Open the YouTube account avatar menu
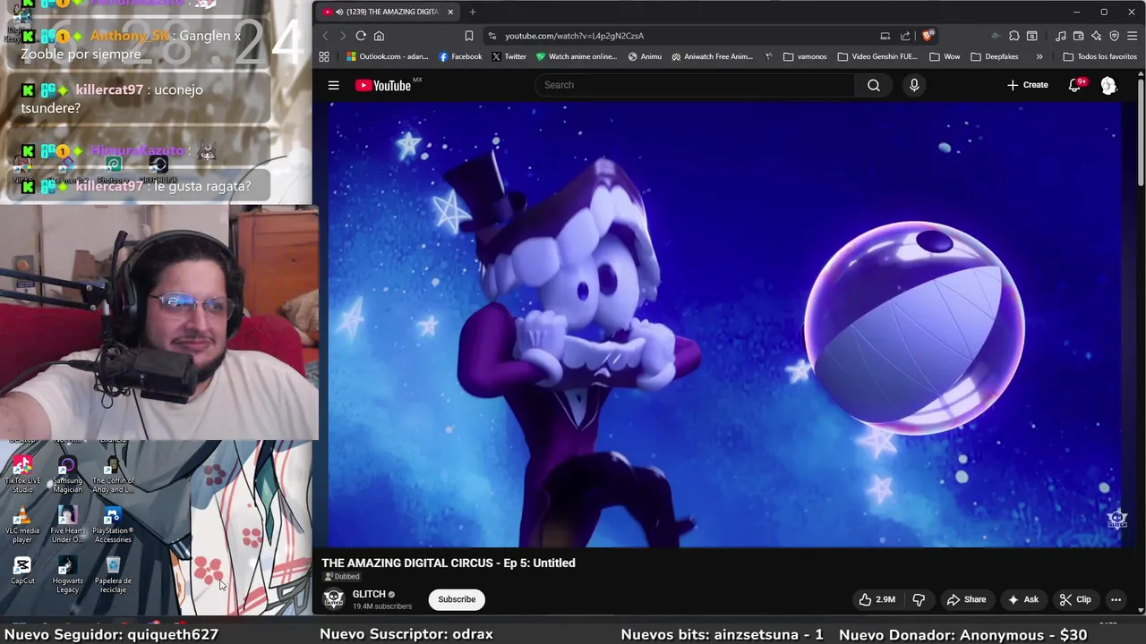 1108,85
